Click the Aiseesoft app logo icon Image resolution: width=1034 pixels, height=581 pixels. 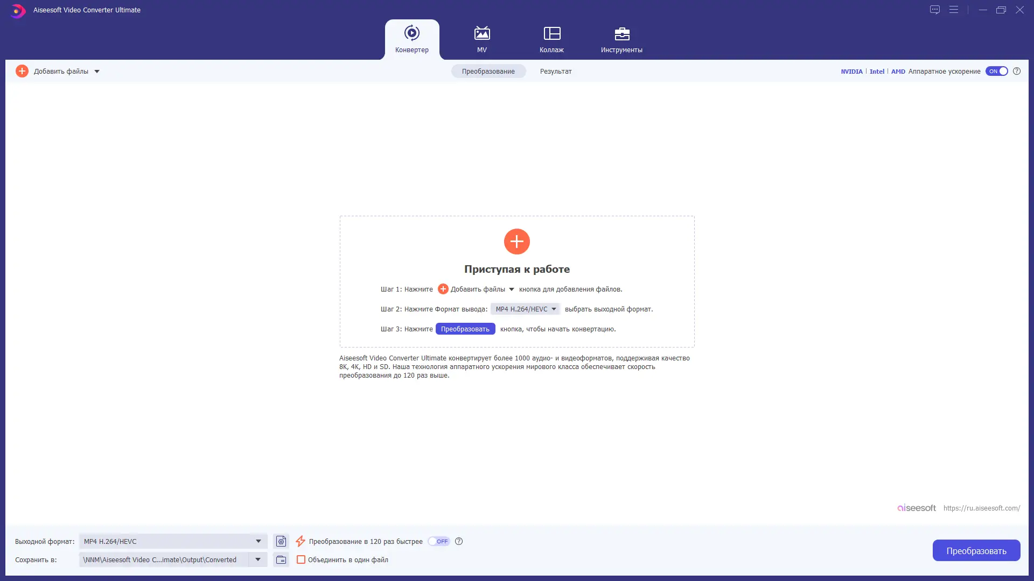pyautogui.click(x=17, y=10)
